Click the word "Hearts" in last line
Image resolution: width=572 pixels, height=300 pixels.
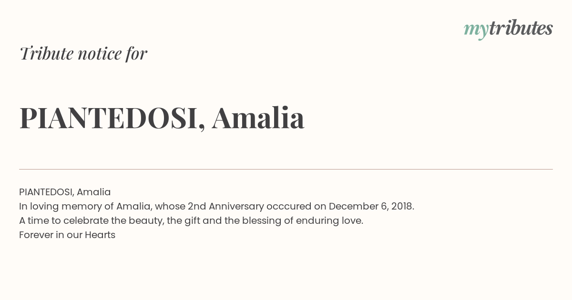click(100, 235)
